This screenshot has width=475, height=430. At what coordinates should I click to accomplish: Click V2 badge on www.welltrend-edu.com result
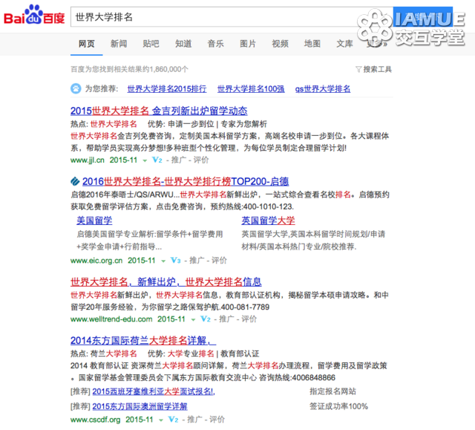(x=206, y=319)
